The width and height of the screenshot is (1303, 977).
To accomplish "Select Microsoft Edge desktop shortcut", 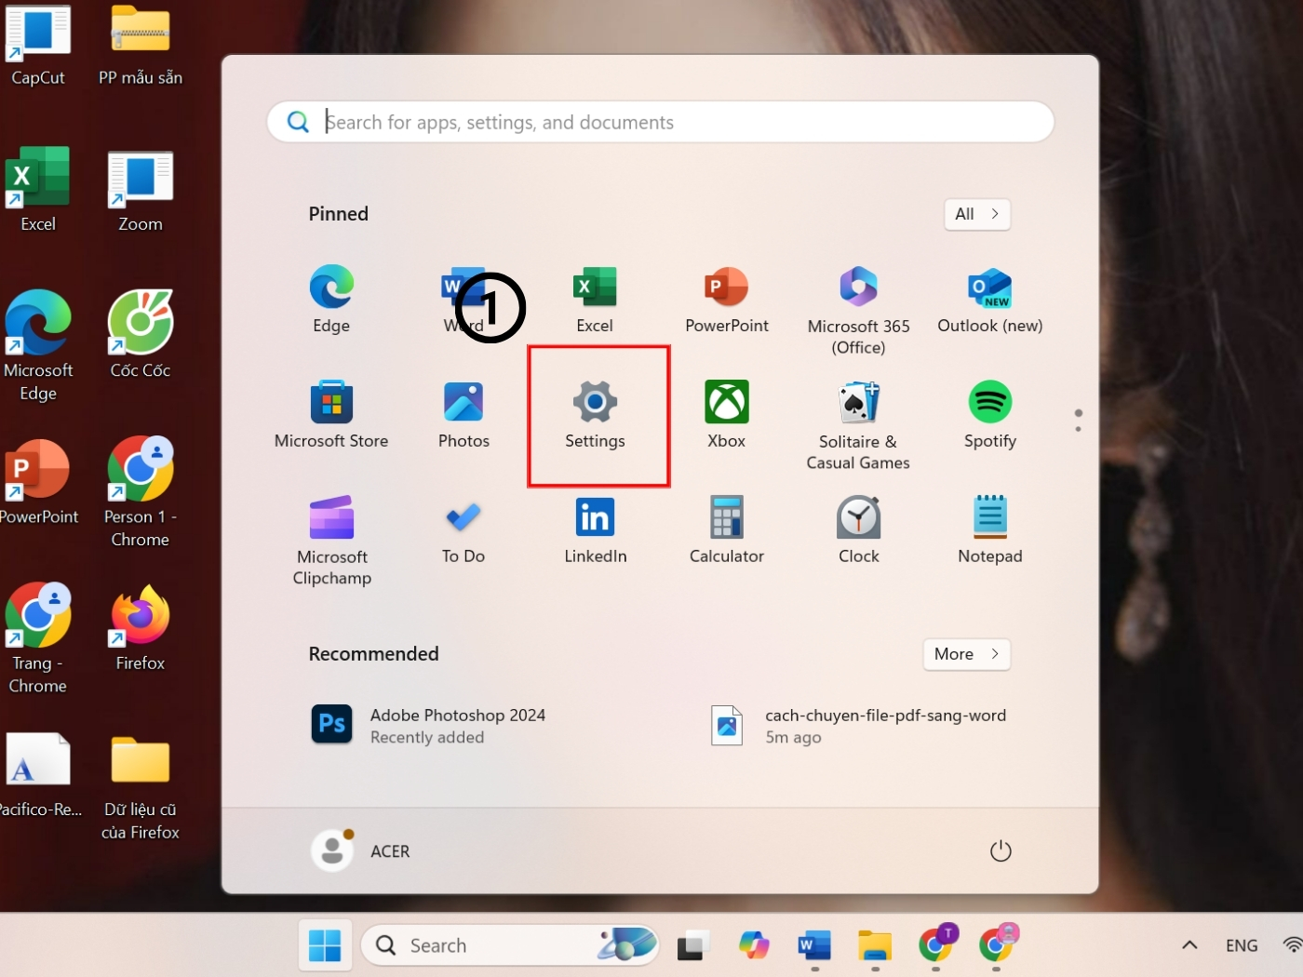I will 38,346.
